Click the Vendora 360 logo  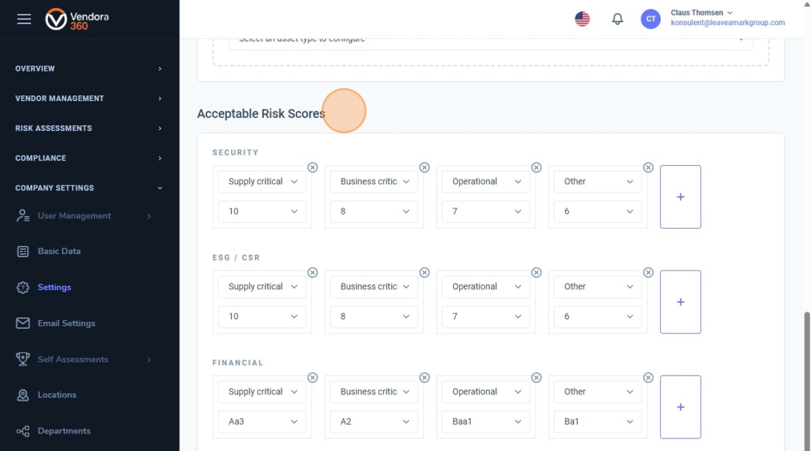(x=77, y=19)
